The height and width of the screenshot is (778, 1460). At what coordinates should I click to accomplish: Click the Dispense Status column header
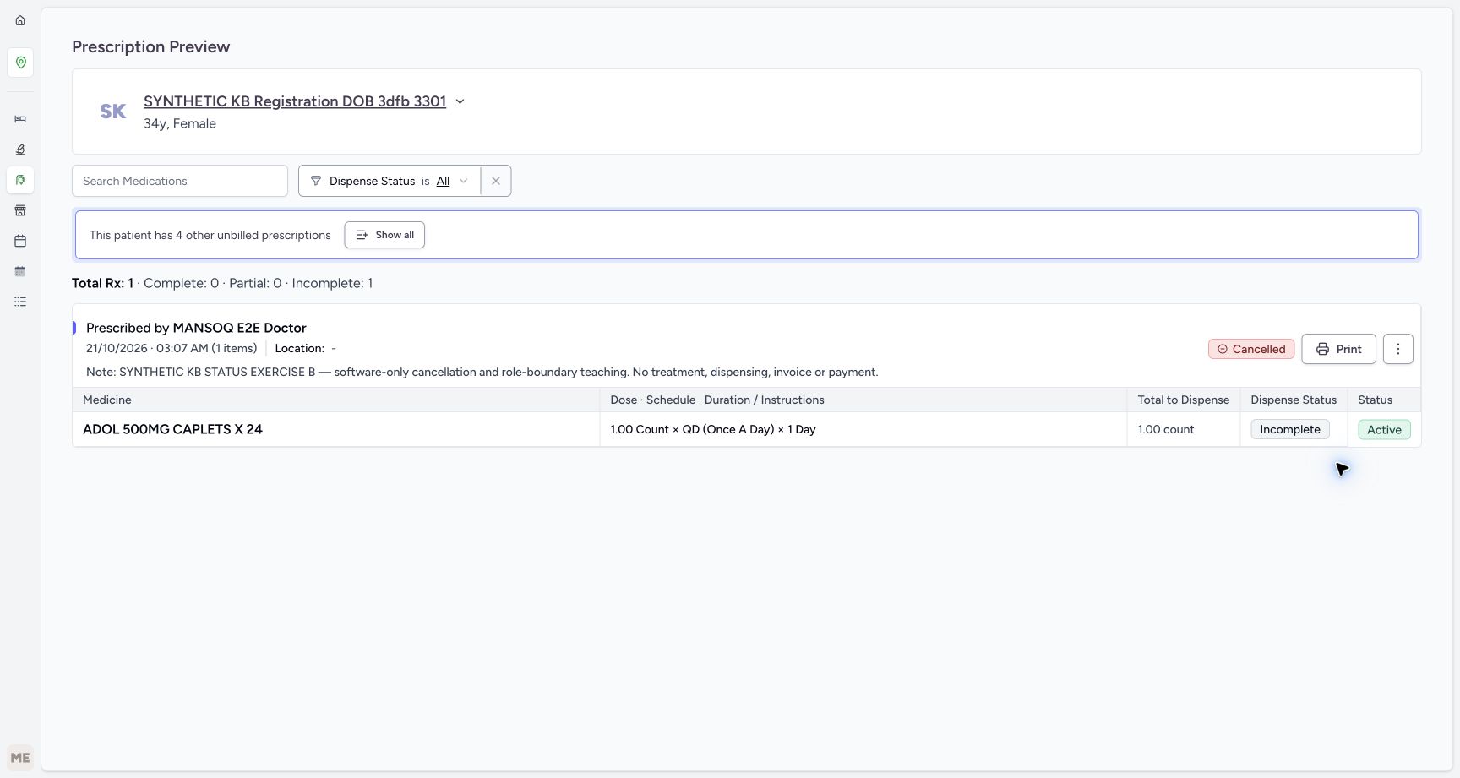click(1294, 400)
